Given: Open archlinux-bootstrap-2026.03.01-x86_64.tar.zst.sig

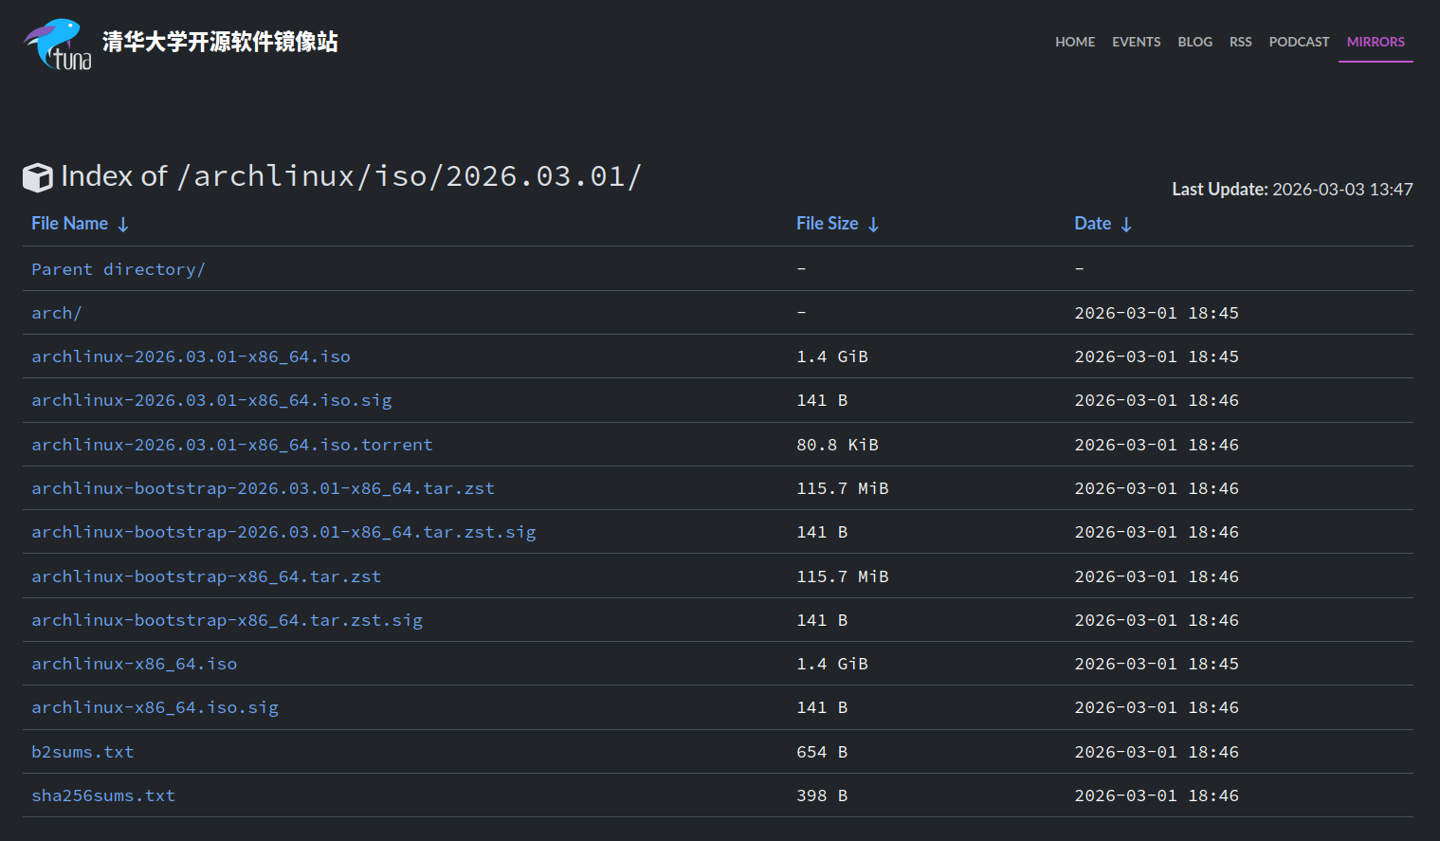Looking at the screenshot, I should pyautogui.click(x=283, y=532).
